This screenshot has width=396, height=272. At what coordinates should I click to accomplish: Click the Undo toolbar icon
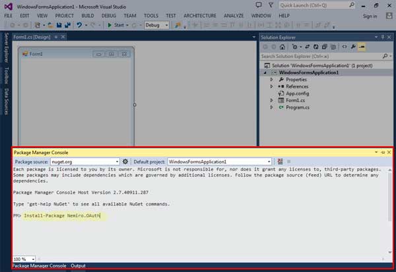[79, 25]
